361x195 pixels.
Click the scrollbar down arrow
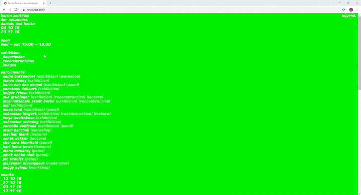359,194
